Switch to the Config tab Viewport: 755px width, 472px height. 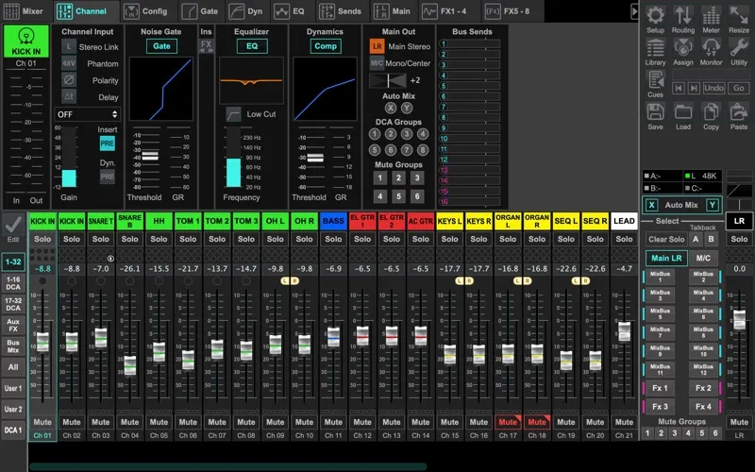pyautogui.click(x=146, y=11)
